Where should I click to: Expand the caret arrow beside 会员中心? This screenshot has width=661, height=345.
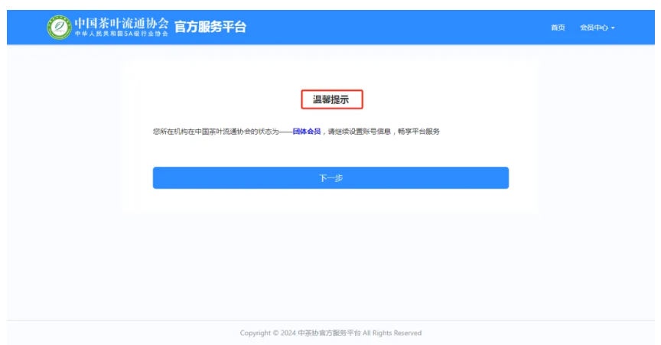(613, 28)
